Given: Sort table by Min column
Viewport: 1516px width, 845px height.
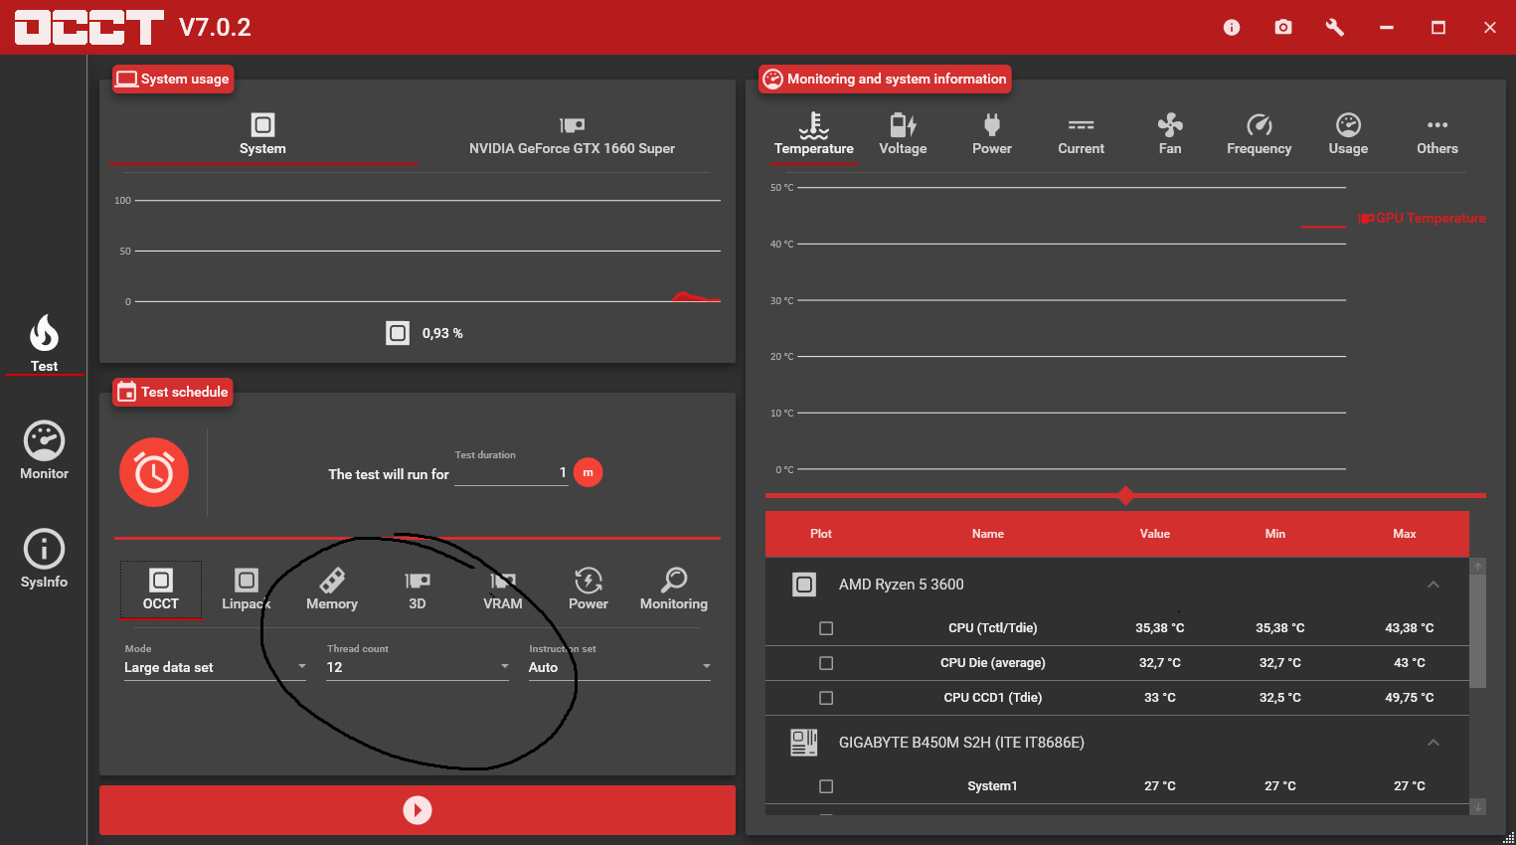Looking at the screenshot, I should click(x=1275, y=534).
